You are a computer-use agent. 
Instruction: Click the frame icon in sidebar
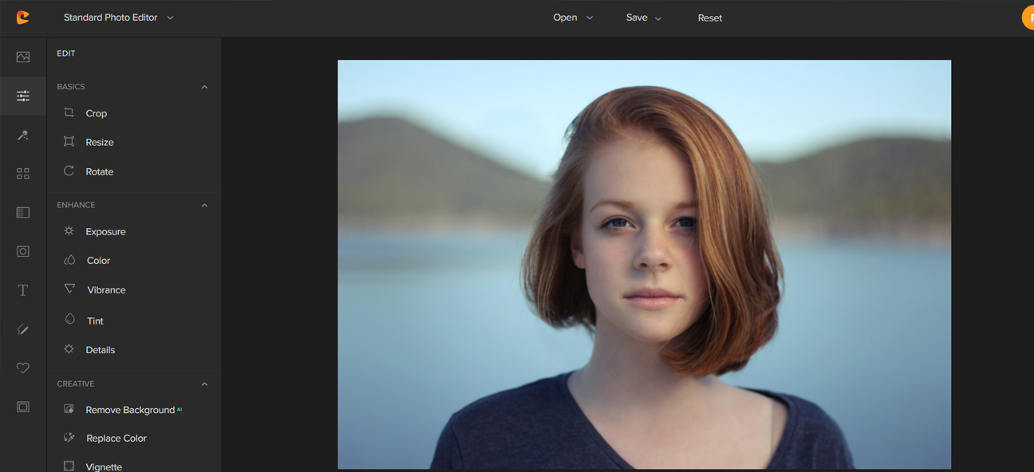[x=23, y=407]
